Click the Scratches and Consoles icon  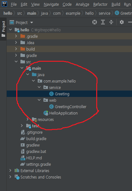17,177
